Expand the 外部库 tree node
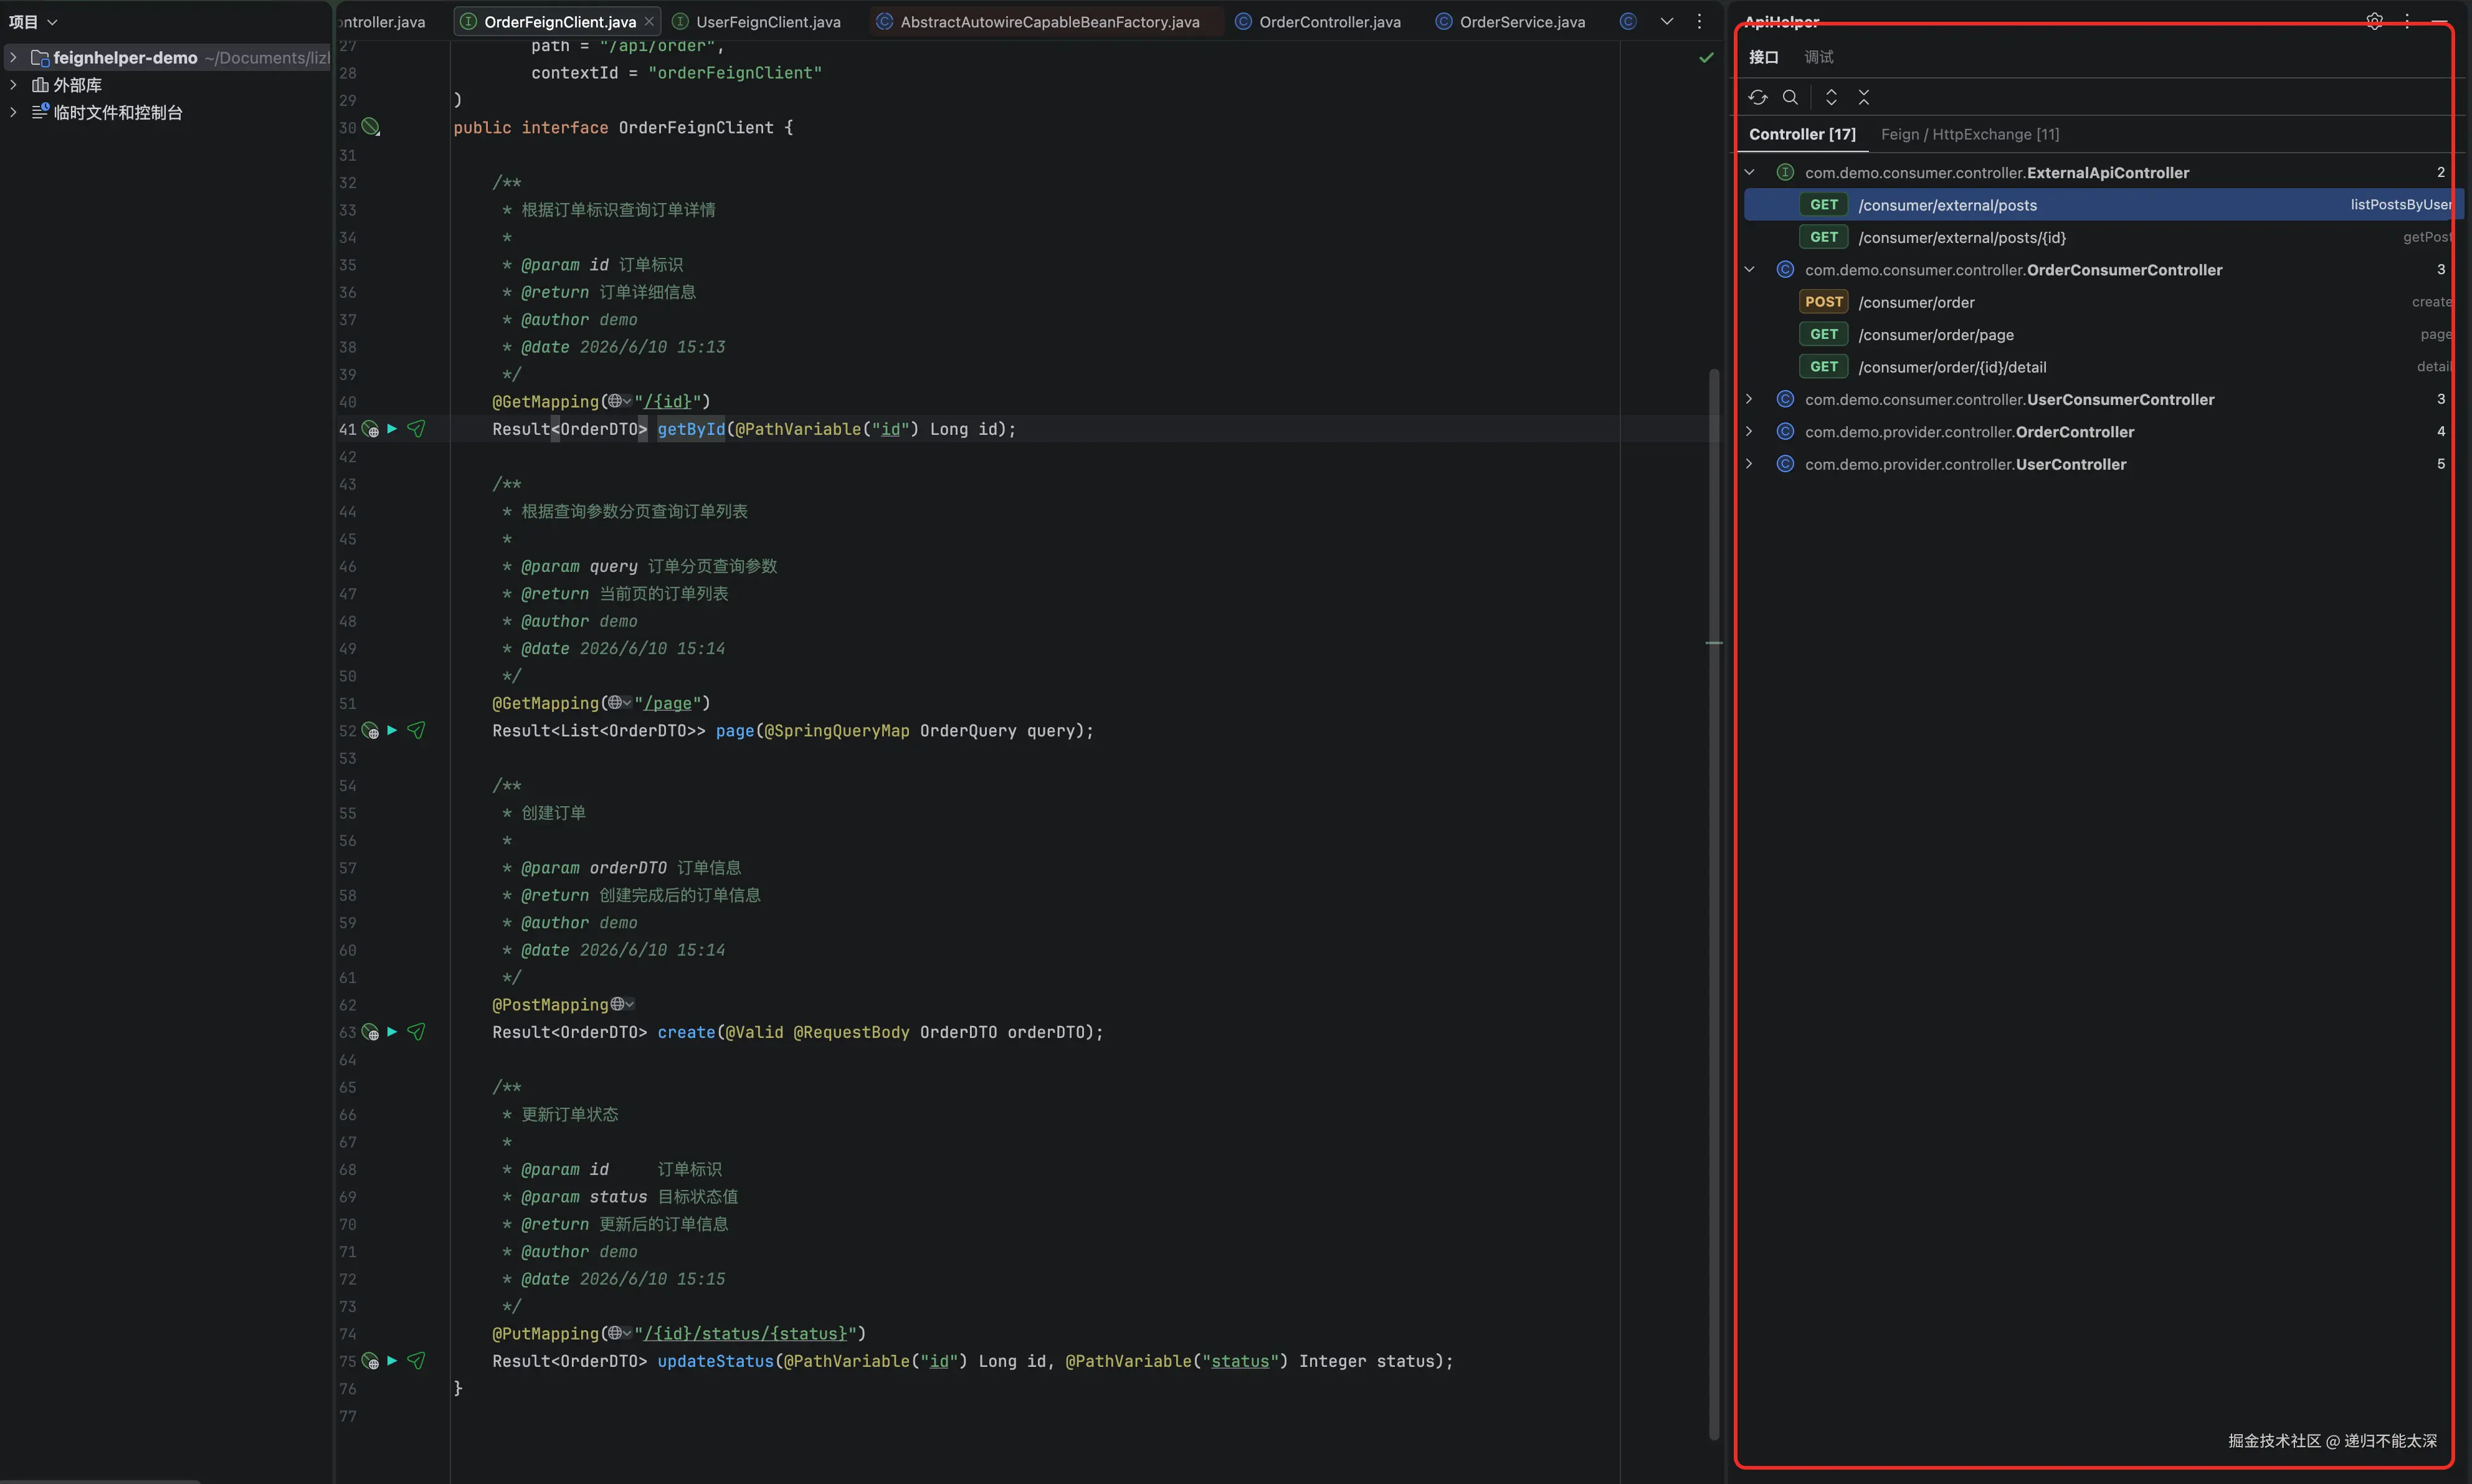 [x=13, y=85]
